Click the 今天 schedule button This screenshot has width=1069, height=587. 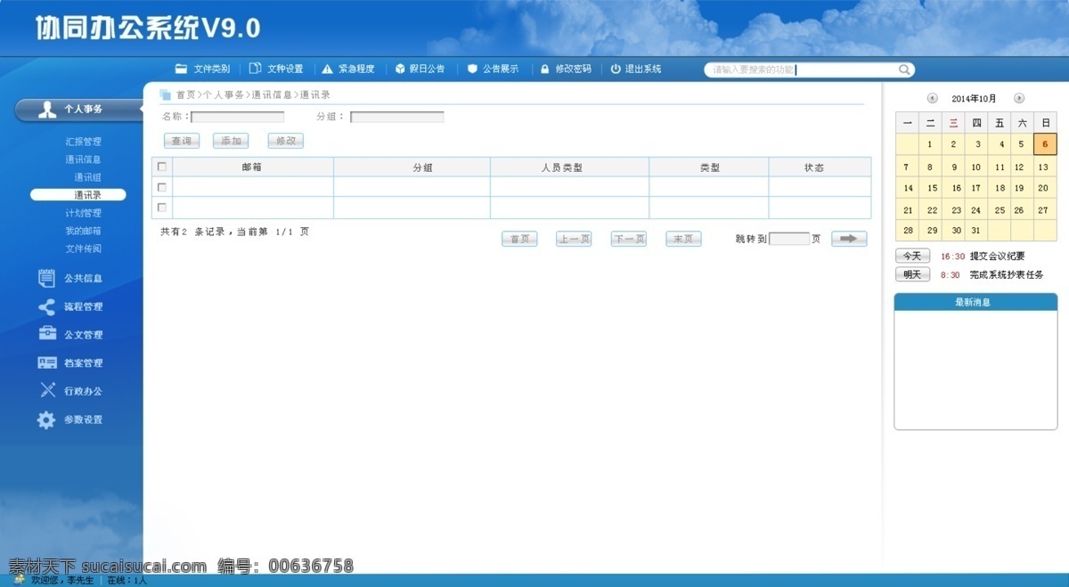click(912, 256)
